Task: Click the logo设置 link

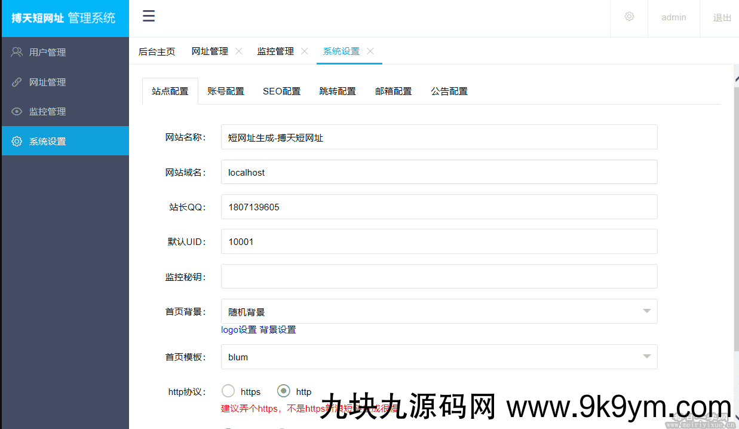Action: (239, 330)
